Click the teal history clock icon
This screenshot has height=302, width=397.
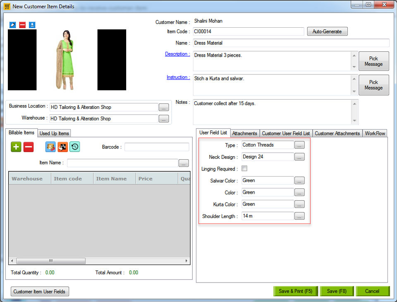(x=75, y=147)
